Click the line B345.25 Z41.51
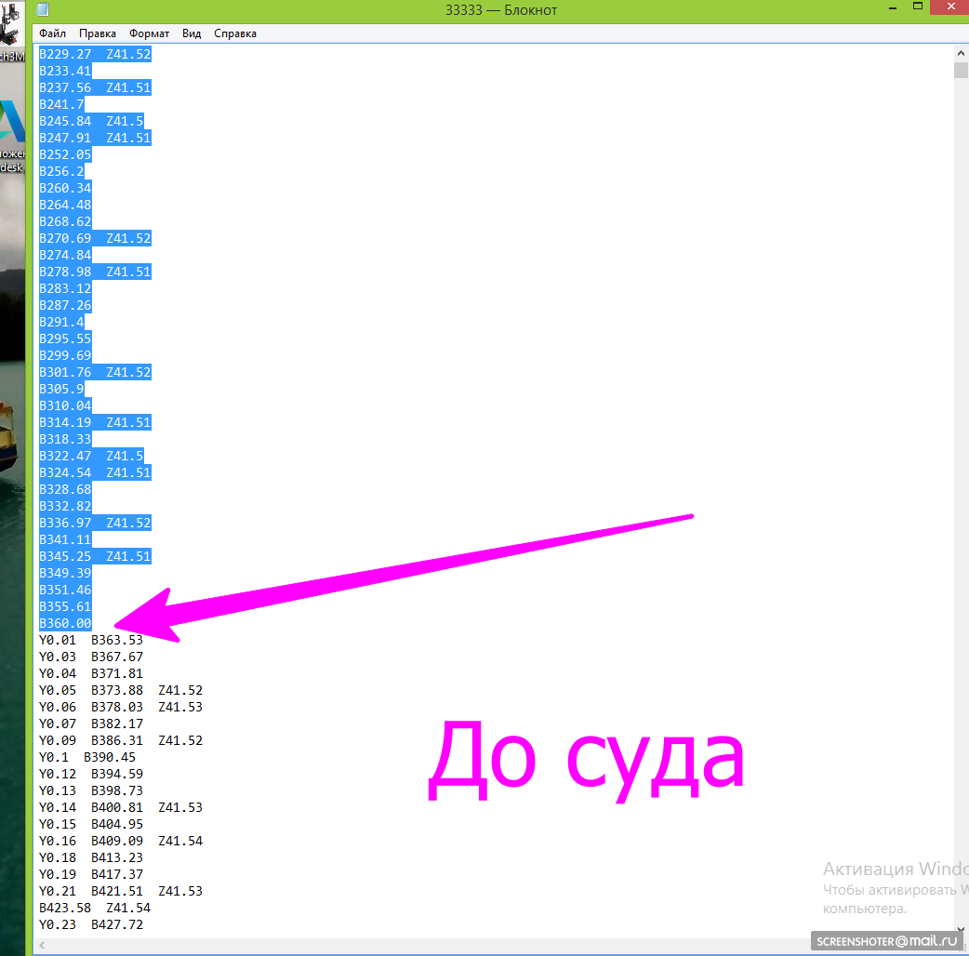969x956 pixels. (95, 556)
